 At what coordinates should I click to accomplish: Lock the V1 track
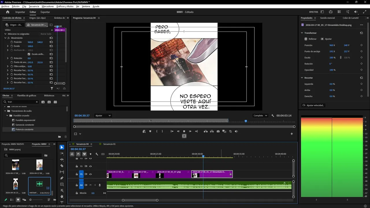tap(77, 174)
